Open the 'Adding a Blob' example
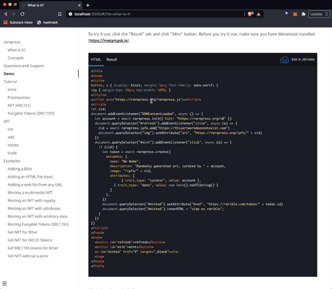332x289 pixels. (20, 169)
